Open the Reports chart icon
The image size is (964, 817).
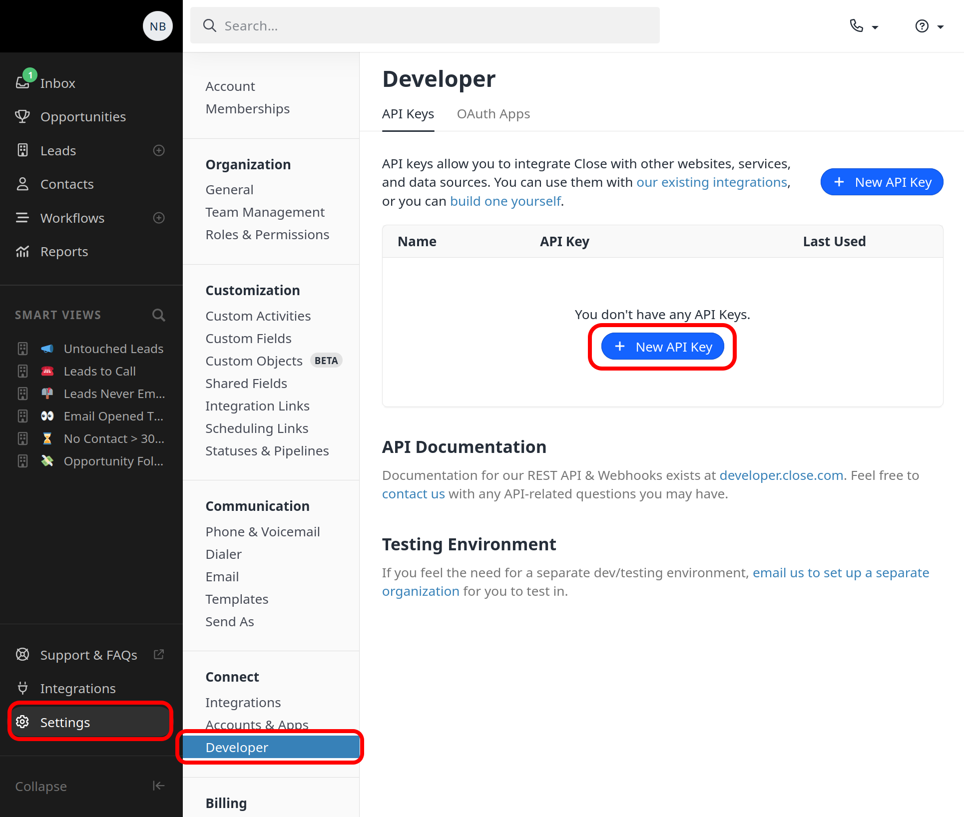(x=22, y=252)
